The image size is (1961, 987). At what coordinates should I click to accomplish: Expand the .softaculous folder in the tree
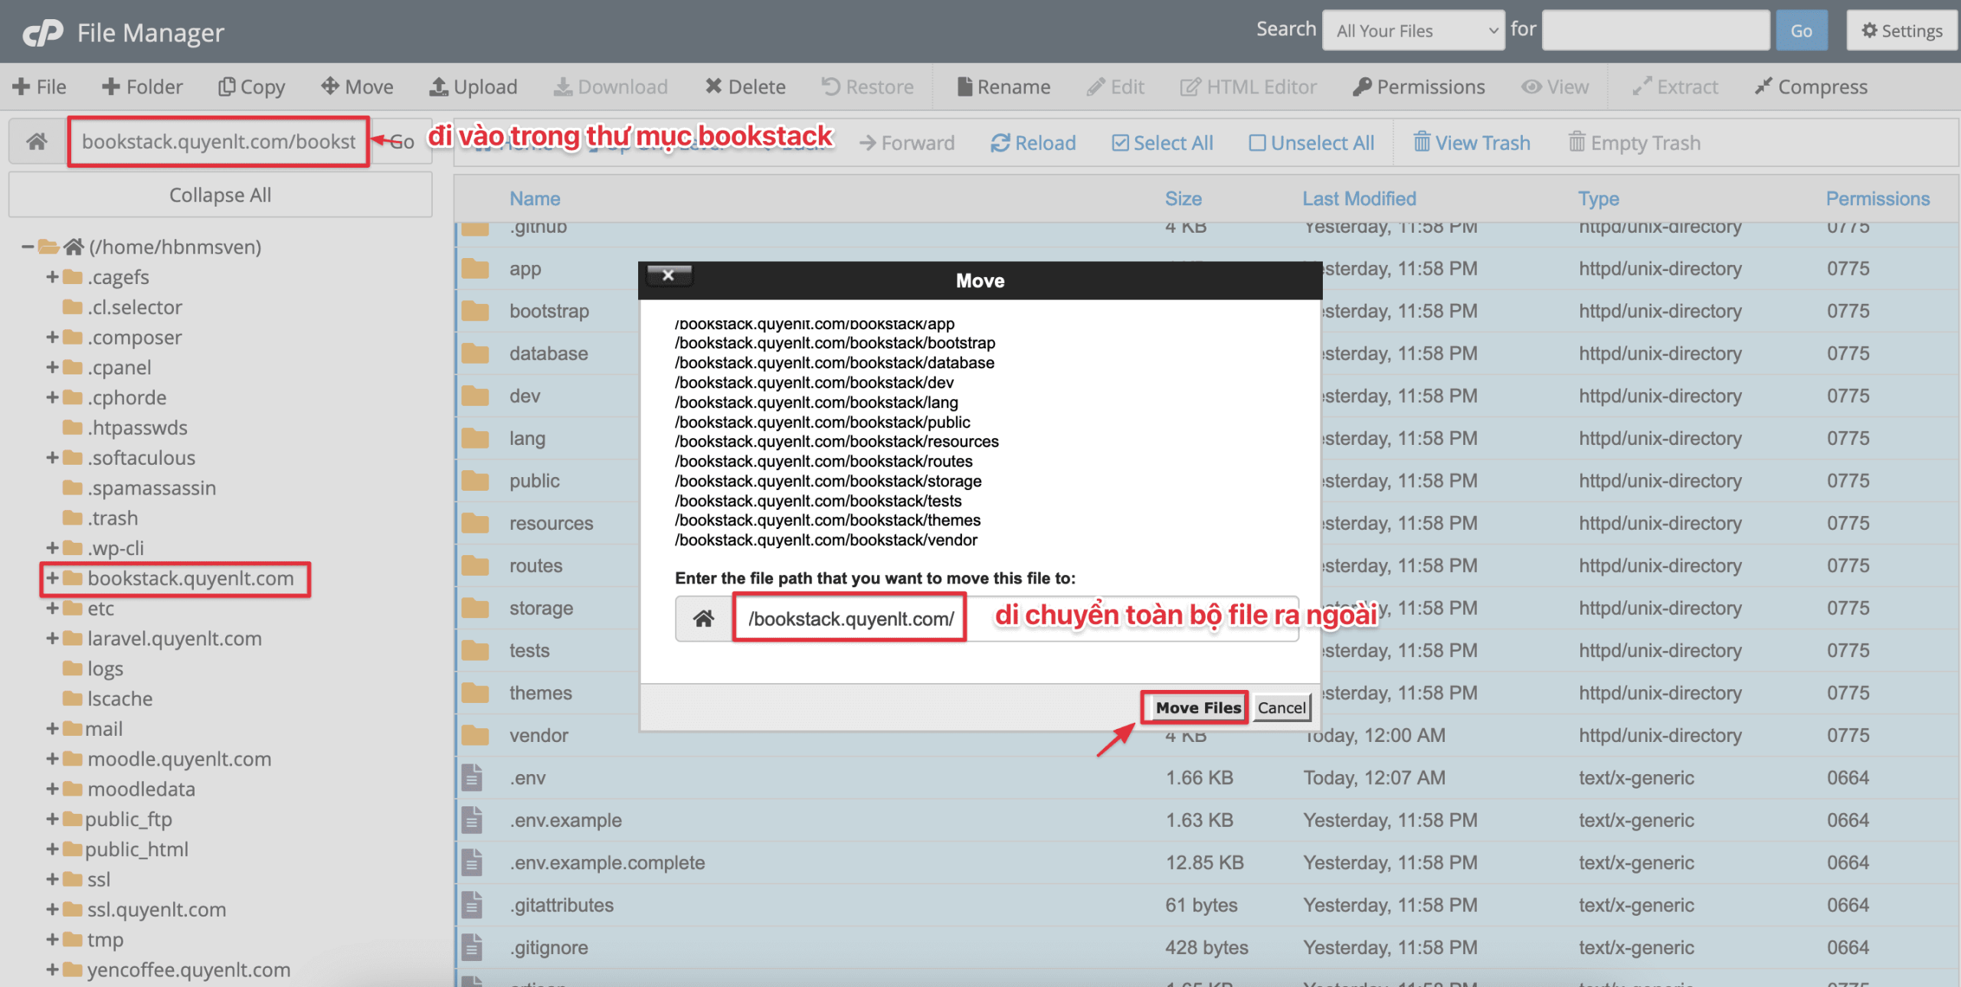(52, 457)
